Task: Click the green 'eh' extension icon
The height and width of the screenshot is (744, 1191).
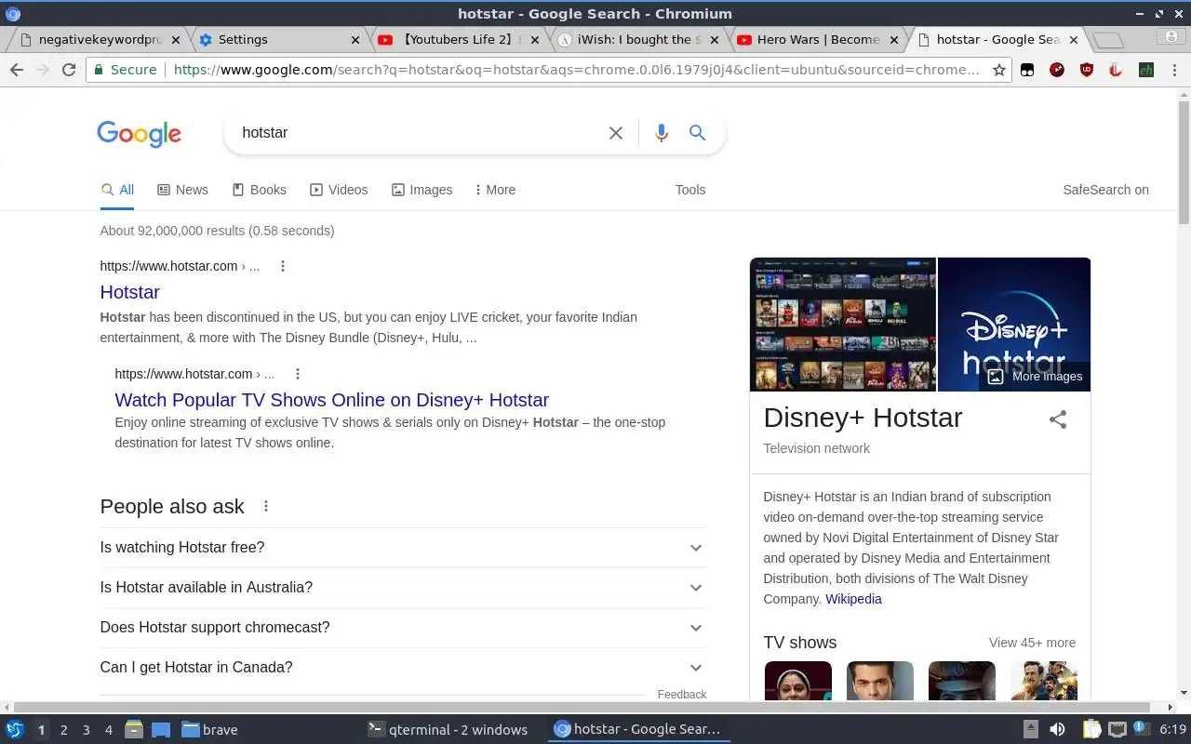Action: [1146, 70]
